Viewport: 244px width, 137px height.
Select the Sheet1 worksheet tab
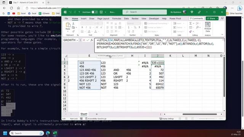click(84, 114)
